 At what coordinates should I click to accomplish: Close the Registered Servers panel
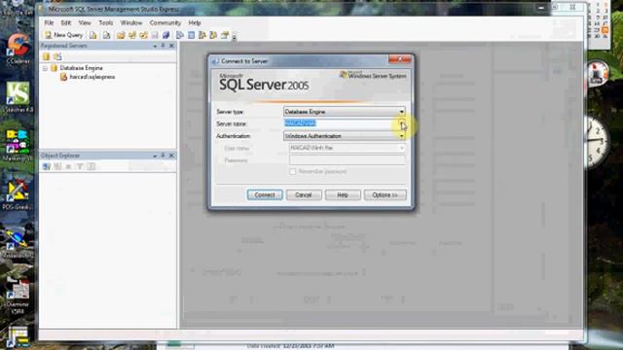point(171,46)
